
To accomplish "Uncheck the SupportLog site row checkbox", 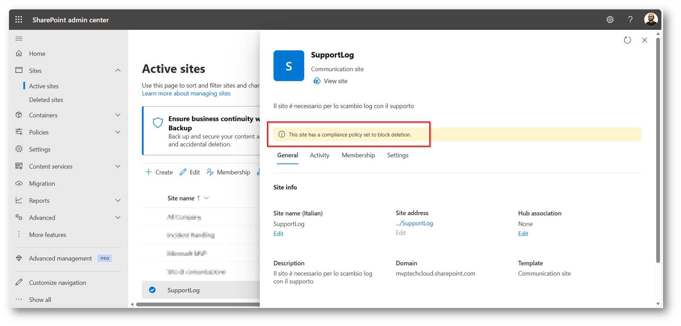I will point(152,290).
